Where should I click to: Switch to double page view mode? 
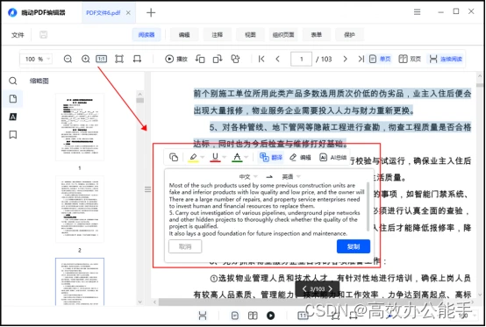[x=410, y=59]
